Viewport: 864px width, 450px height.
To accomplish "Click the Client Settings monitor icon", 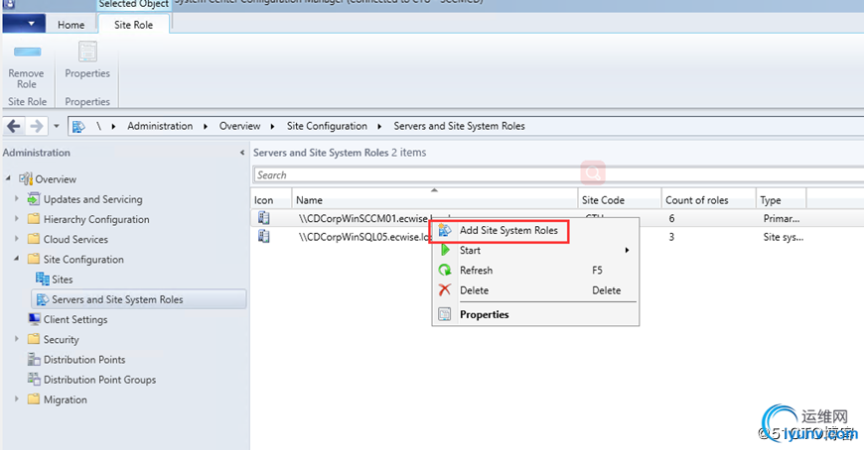I will pos(34,319).
